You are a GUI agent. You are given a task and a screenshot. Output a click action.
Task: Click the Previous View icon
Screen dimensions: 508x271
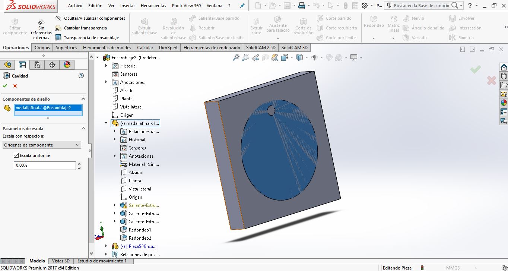(255, 57)
